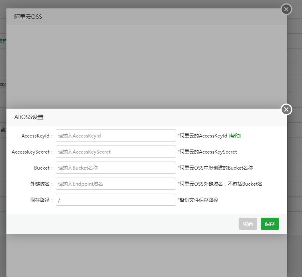Select the AliOSS设置 dialog title
This screenshot has width=302, height=277.
click(x=29, y=117)
